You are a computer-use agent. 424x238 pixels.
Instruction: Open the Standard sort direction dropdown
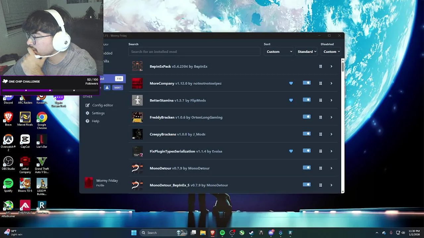pos(307,52)
